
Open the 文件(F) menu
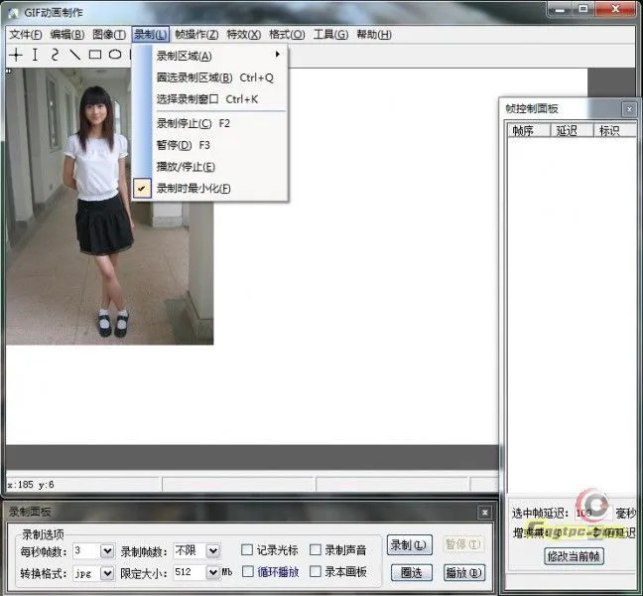click(26, 35)
